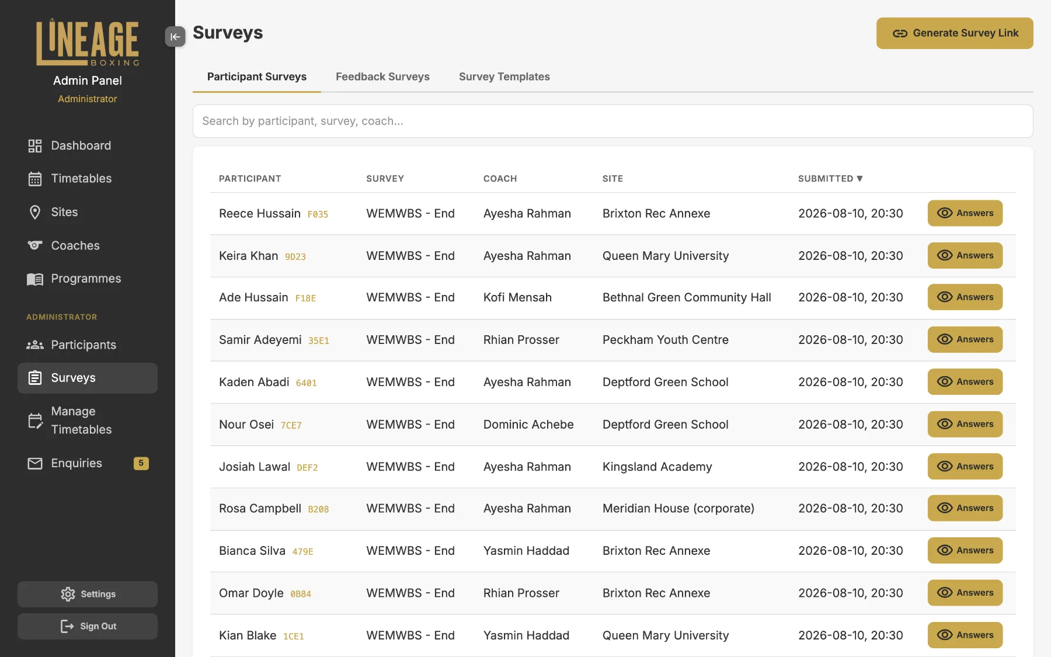Open Programmes section
The height and width of the screenshot is (657, 1051).
pyautogui.click(x=88, y=279)
